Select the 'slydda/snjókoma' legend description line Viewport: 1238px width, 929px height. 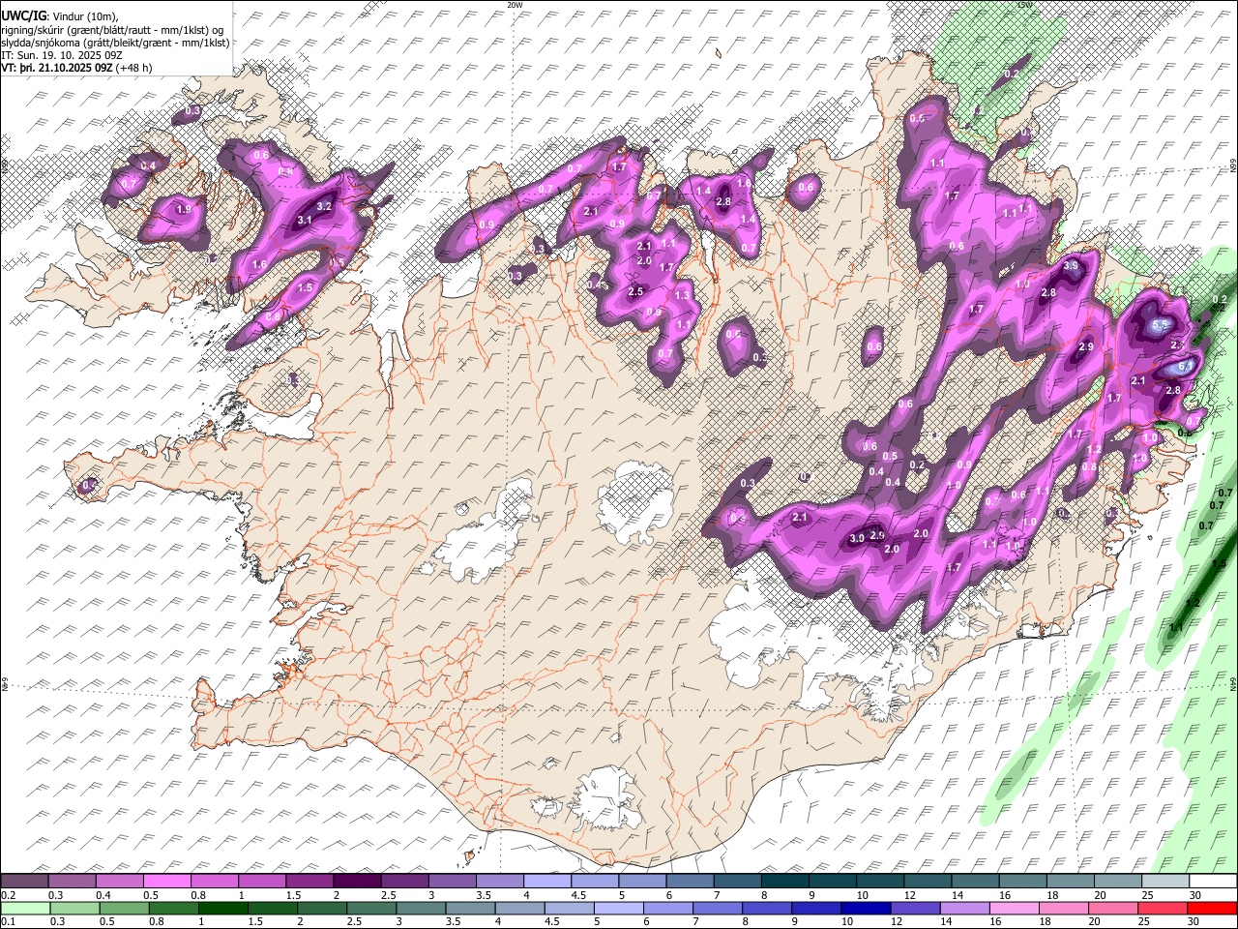115,43
